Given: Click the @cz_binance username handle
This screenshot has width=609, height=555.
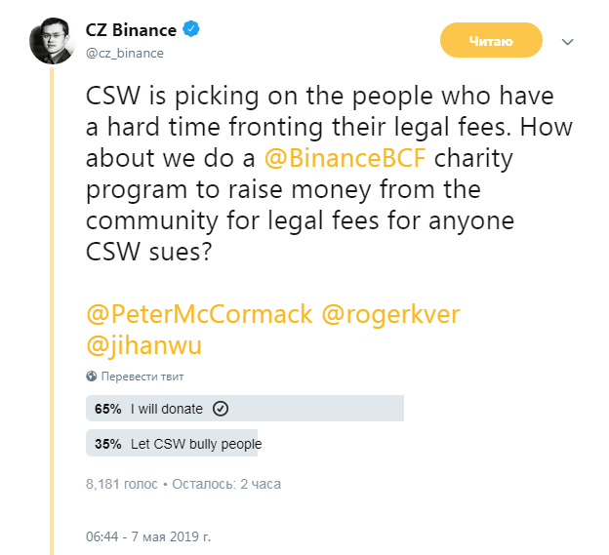Looking at the screenshot, I should (125, 54).
